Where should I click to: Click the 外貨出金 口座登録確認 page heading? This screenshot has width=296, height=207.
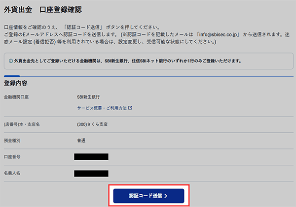coord(43,9)
